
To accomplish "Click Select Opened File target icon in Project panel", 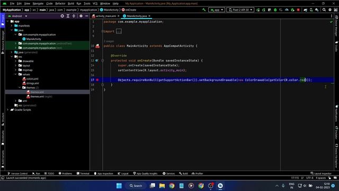I will point(63,16).
